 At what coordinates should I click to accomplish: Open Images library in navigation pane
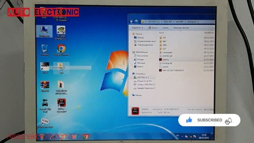pos(139,60)
